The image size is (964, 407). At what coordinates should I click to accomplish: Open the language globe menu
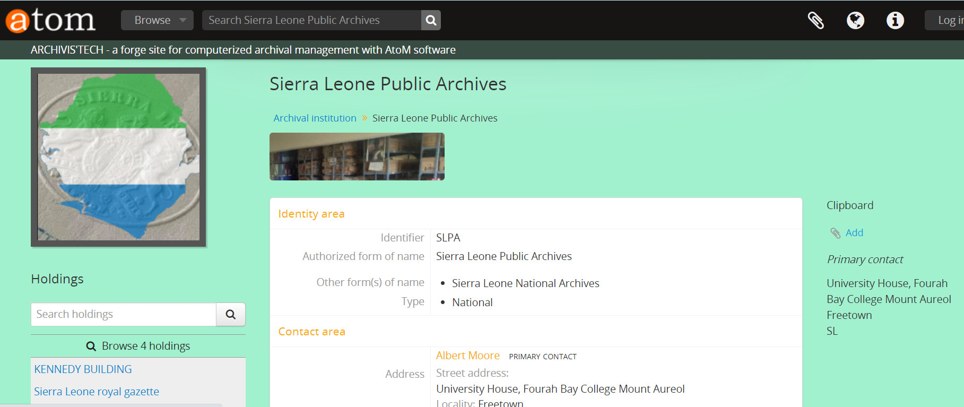[x=855, y=20]
